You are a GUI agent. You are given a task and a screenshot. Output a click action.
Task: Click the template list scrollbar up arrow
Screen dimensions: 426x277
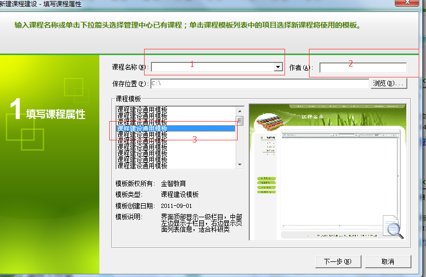pyautogui.click(x=240, y=111)
